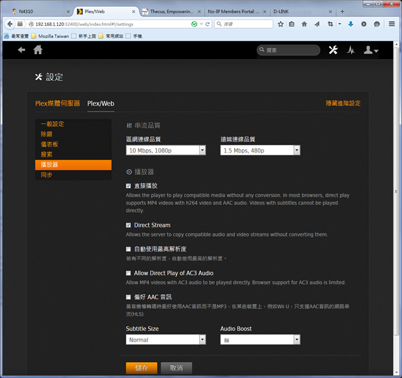Screen dimensions: 402x378
Task: Open Firefox downloads arrow icon
Action: coord(350,24)
